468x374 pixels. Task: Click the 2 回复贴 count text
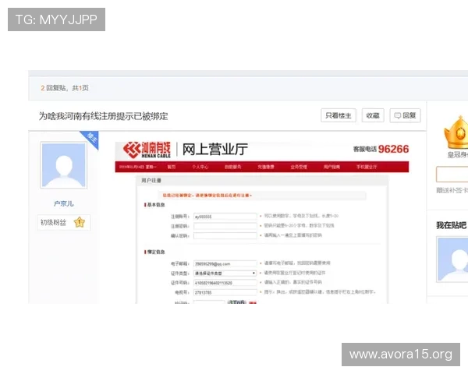(53, 88)
